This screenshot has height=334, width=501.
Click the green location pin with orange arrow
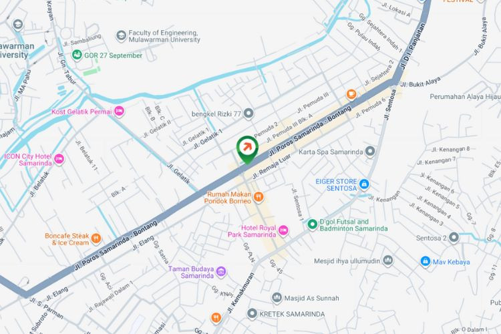click(247, 150)
